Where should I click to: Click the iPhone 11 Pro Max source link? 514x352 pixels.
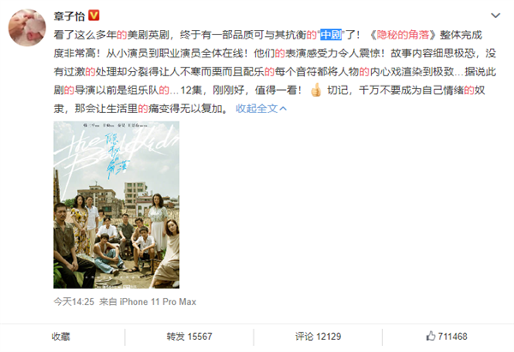coord(158,301)
